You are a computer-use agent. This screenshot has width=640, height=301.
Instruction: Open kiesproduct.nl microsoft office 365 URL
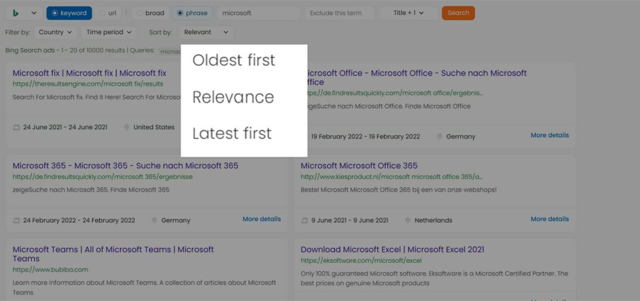click(x=391, y=177)
